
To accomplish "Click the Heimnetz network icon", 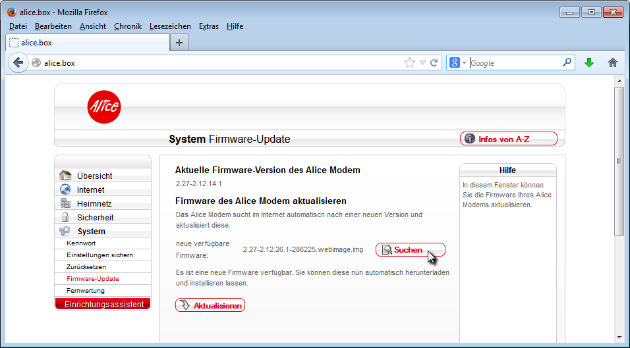I will point(65,203).
